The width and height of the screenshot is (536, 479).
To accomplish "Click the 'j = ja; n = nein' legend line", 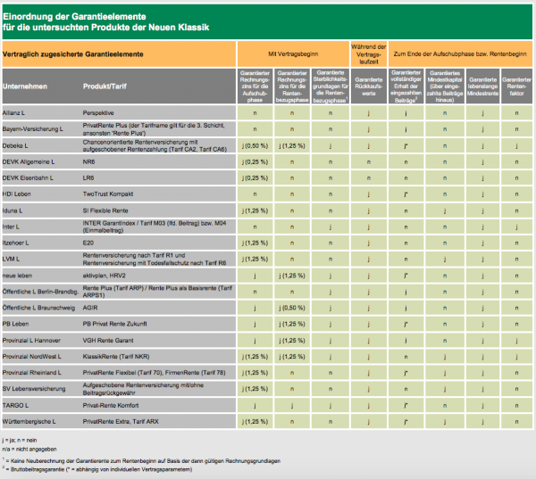I will 20,441.
